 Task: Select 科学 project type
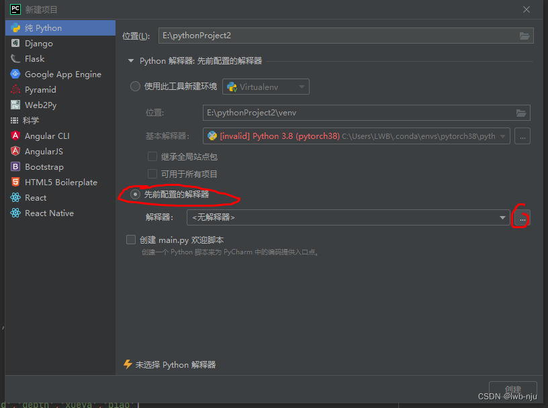60,121
